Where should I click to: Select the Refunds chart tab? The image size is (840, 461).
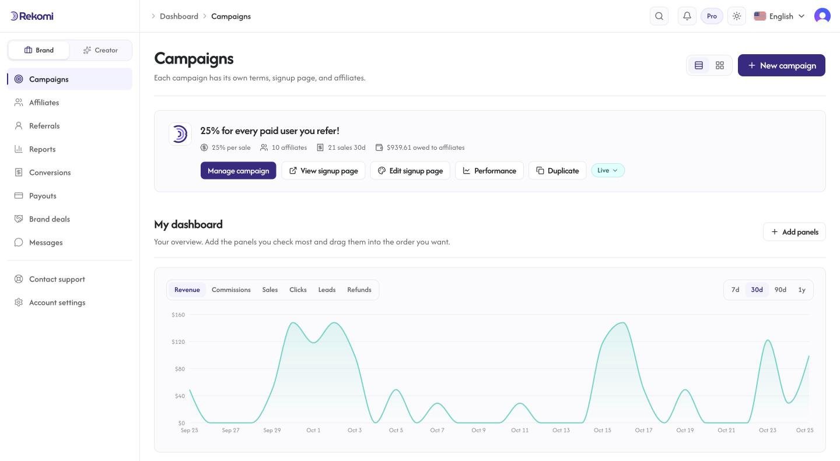359,290
